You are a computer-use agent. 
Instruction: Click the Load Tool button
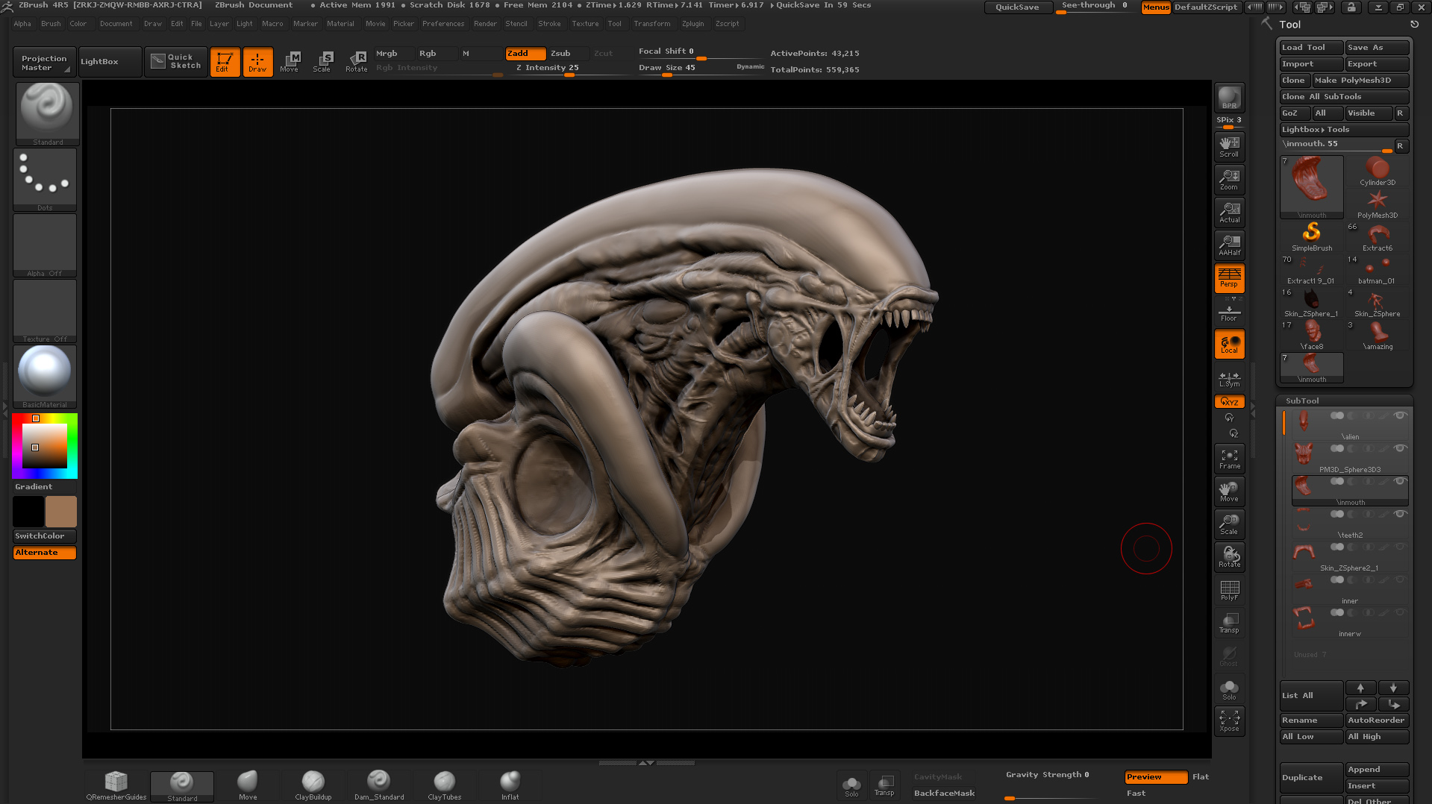click(1311, 48)
